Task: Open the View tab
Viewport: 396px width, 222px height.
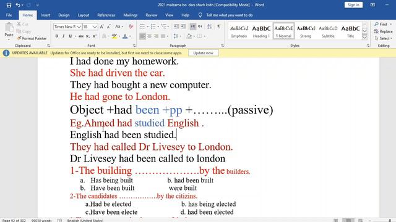Action: coord(169,15)
